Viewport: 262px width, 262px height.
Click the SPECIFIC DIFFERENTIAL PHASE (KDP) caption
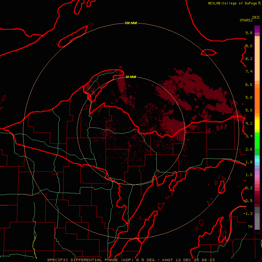click(x=91, y=260)
